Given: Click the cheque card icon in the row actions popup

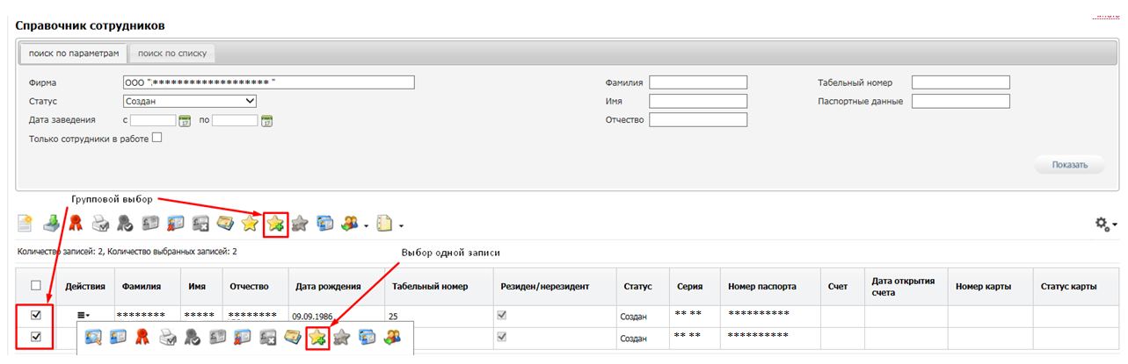Looking at the screenshot, I should click(292, 338).
